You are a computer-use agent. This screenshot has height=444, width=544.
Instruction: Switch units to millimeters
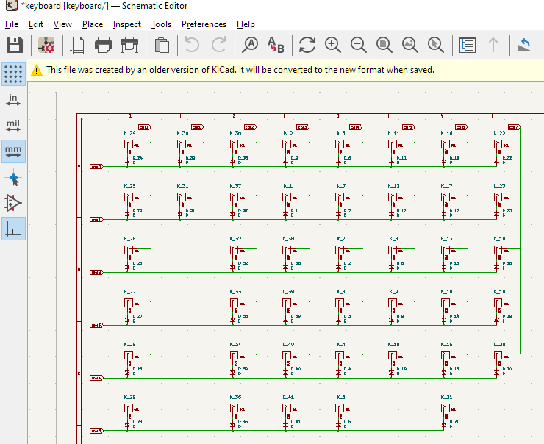point(13,151)
